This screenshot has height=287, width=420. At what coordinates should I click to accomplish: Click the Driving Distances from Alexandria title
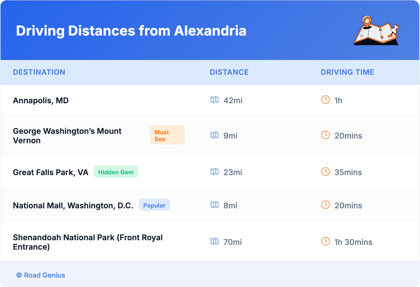pos(131,31)
